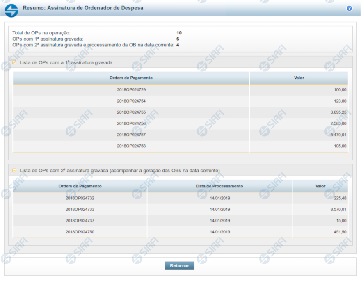
Task: Click payment order 2018OP024750
Action: pyautogui.click(x=80, y=232)
